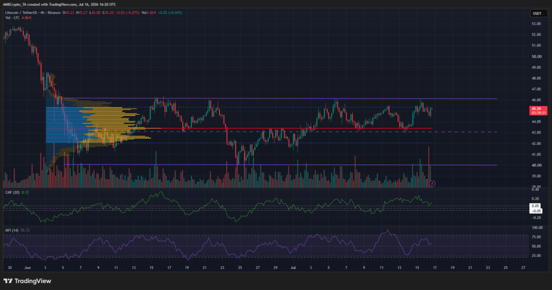Click the 53.00 price scale label
Image resolution: width=552 pixels, height=290 pixels.
pos(536,24)
